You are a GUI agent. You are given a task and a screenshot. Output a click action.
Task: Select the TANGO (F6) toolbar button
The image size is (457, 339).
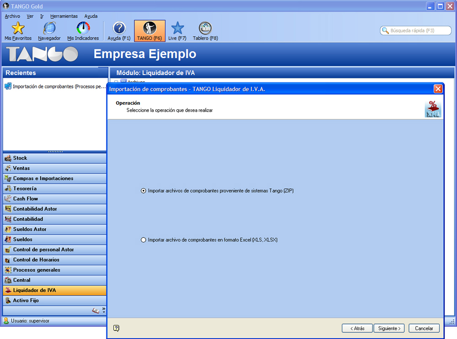(149, 31)
